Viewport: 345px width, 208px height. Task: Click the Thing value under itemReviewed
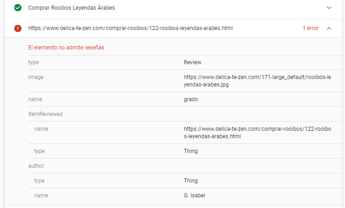click(x=190, y=151)
